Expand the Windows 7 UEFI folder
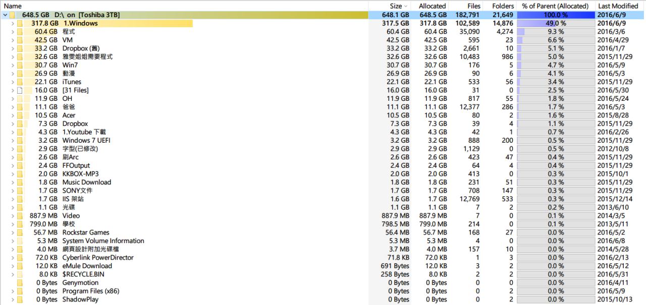 coord(12,140)
